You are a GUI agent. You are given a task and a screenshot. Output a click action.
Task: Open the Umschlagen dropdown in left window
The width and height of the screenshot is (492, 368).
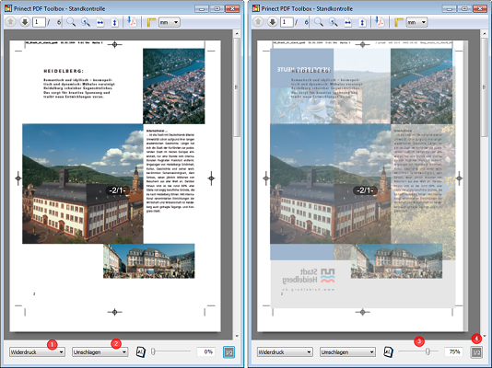[x=100, y=352]
